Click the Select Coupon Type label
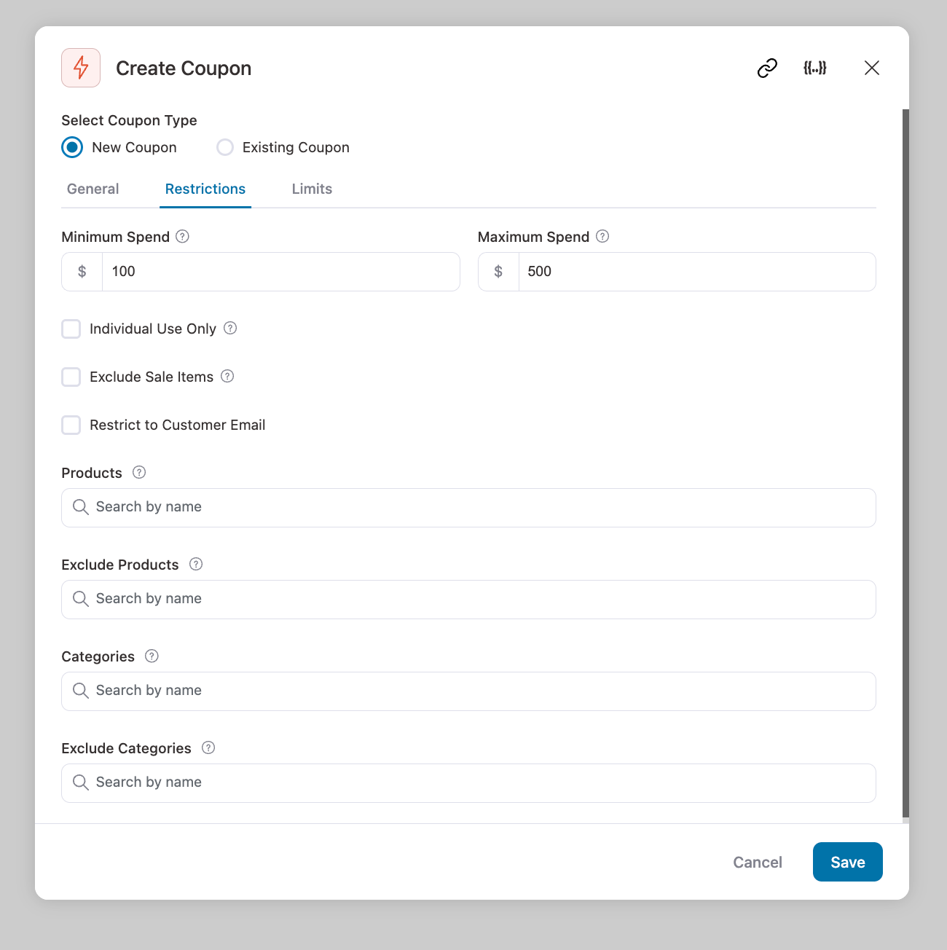 129,120
